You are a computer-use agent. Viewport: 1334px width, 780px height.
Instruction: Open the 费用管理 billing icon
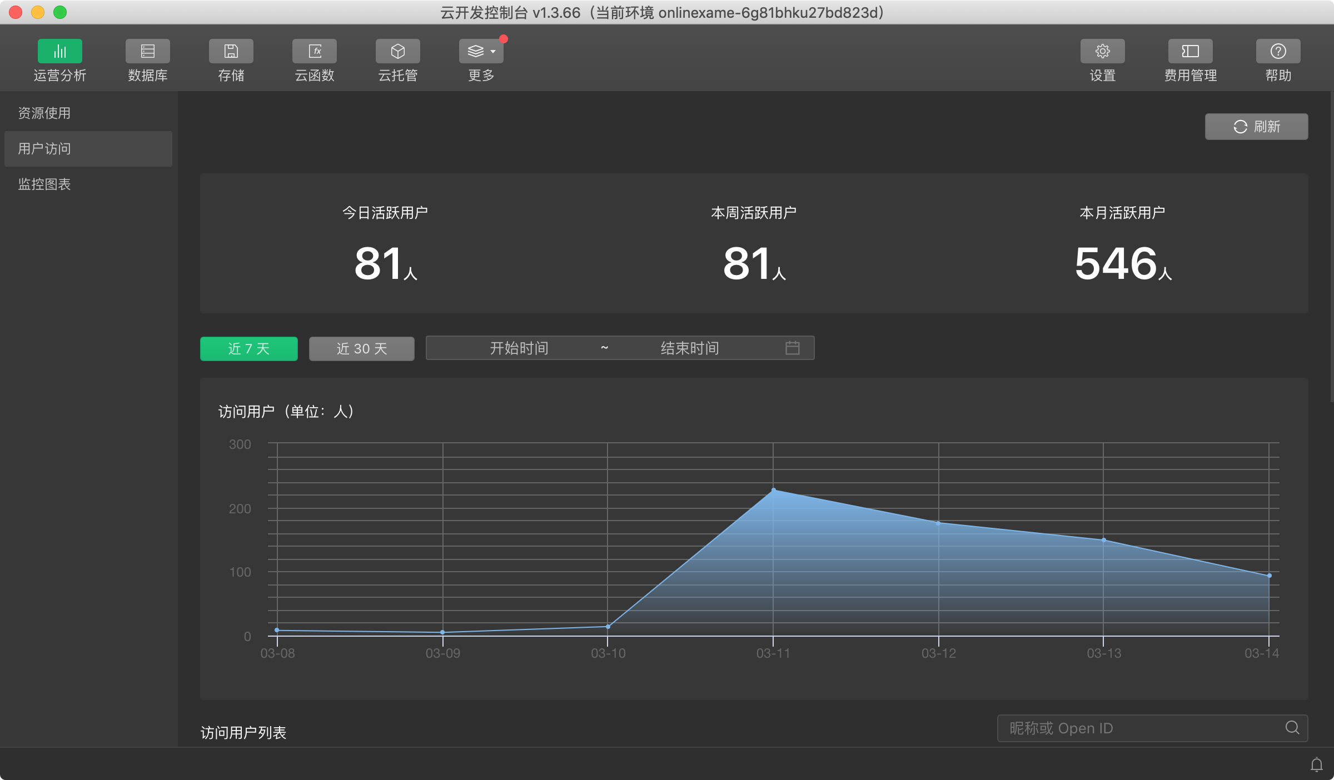click(1190, 51)
